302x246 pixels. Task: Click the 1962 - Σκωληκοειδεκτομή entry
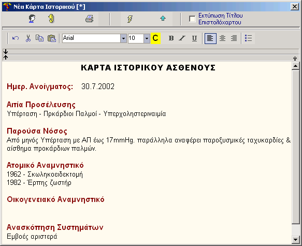click(x=45, y=175)
